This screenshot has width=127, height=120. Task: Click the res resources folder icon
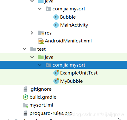click(41, 33)
